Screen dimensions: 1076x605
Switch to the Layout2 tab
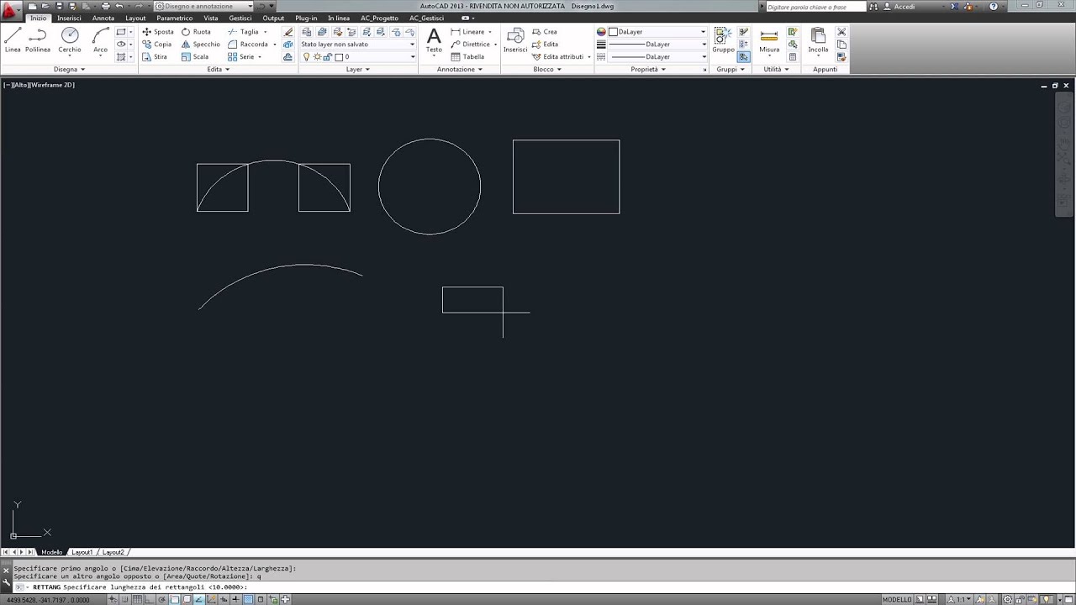coord(113,552)
